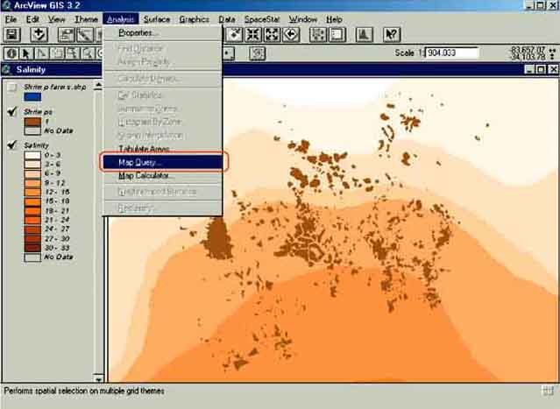
Task: Click the Scale value input field
Action: pos(452,53)
